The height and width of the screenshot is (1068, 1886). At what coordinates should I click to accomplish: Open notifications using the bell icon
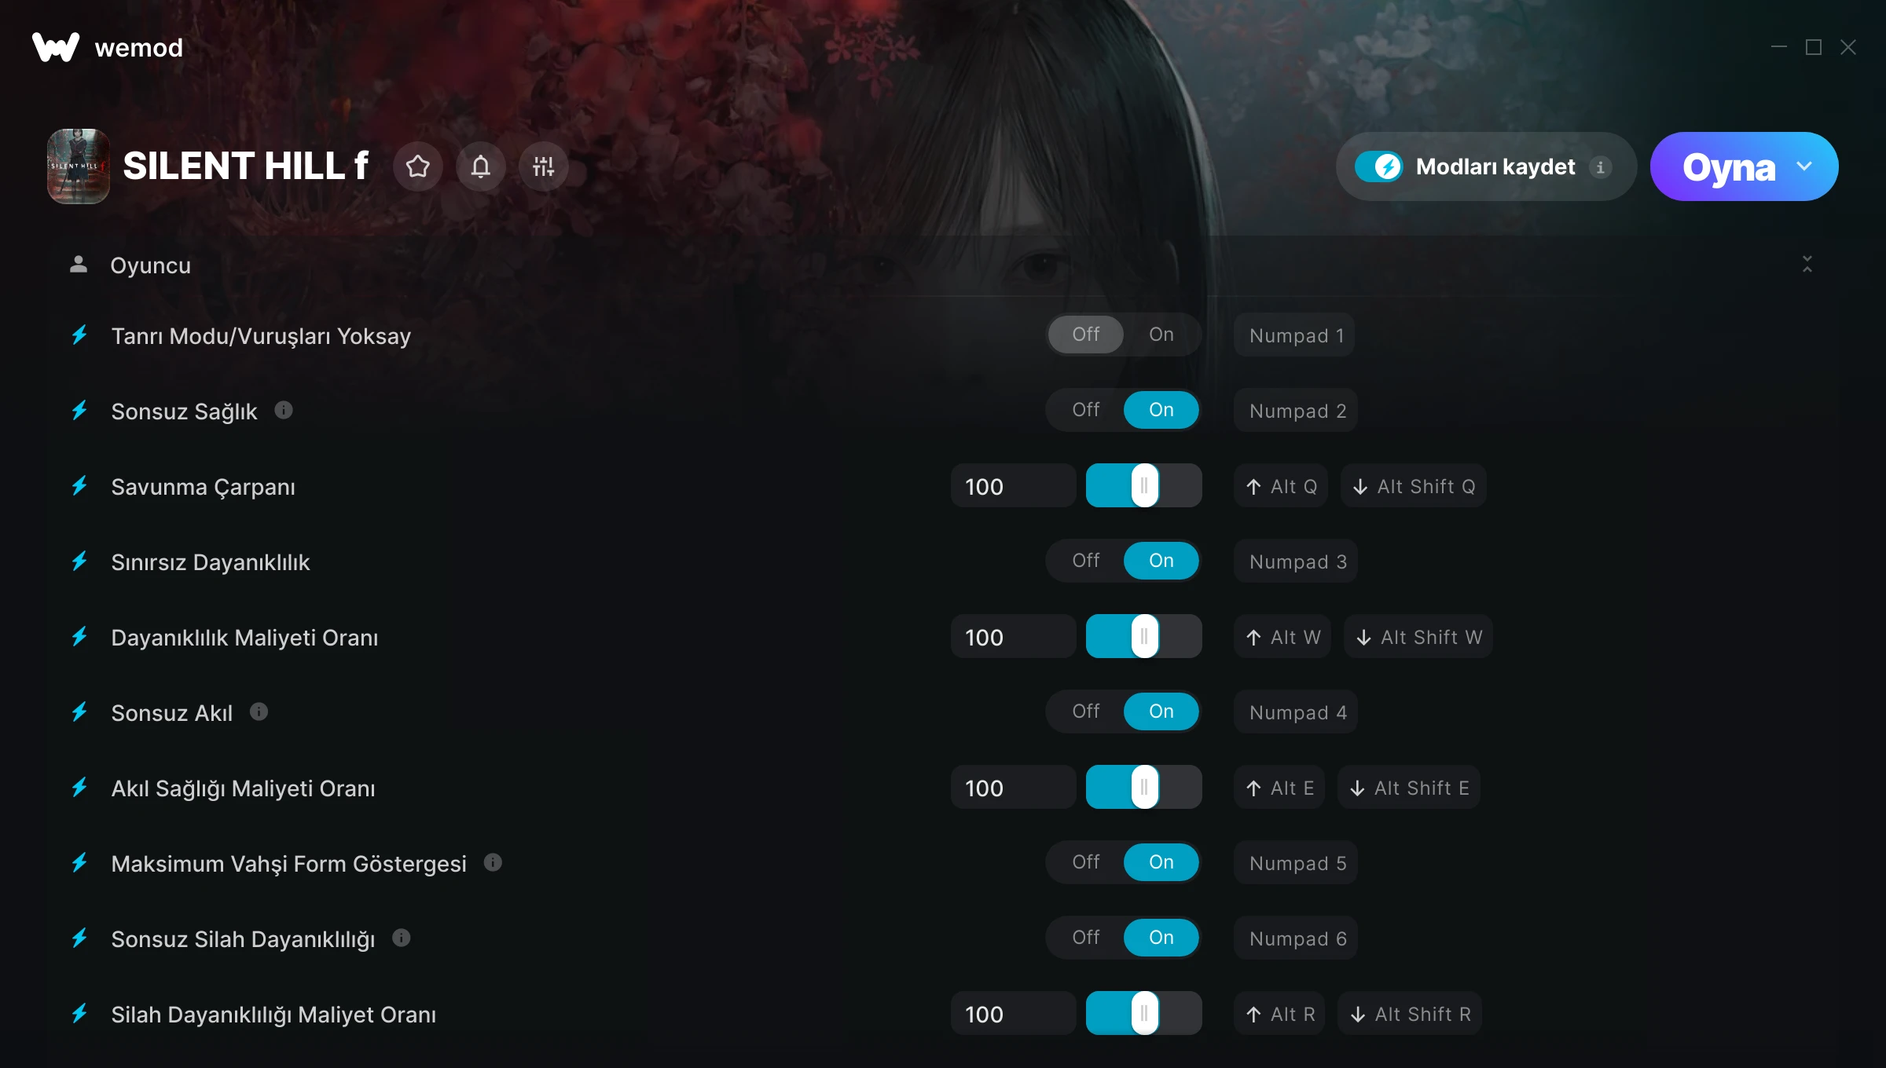tap(481, 166)
